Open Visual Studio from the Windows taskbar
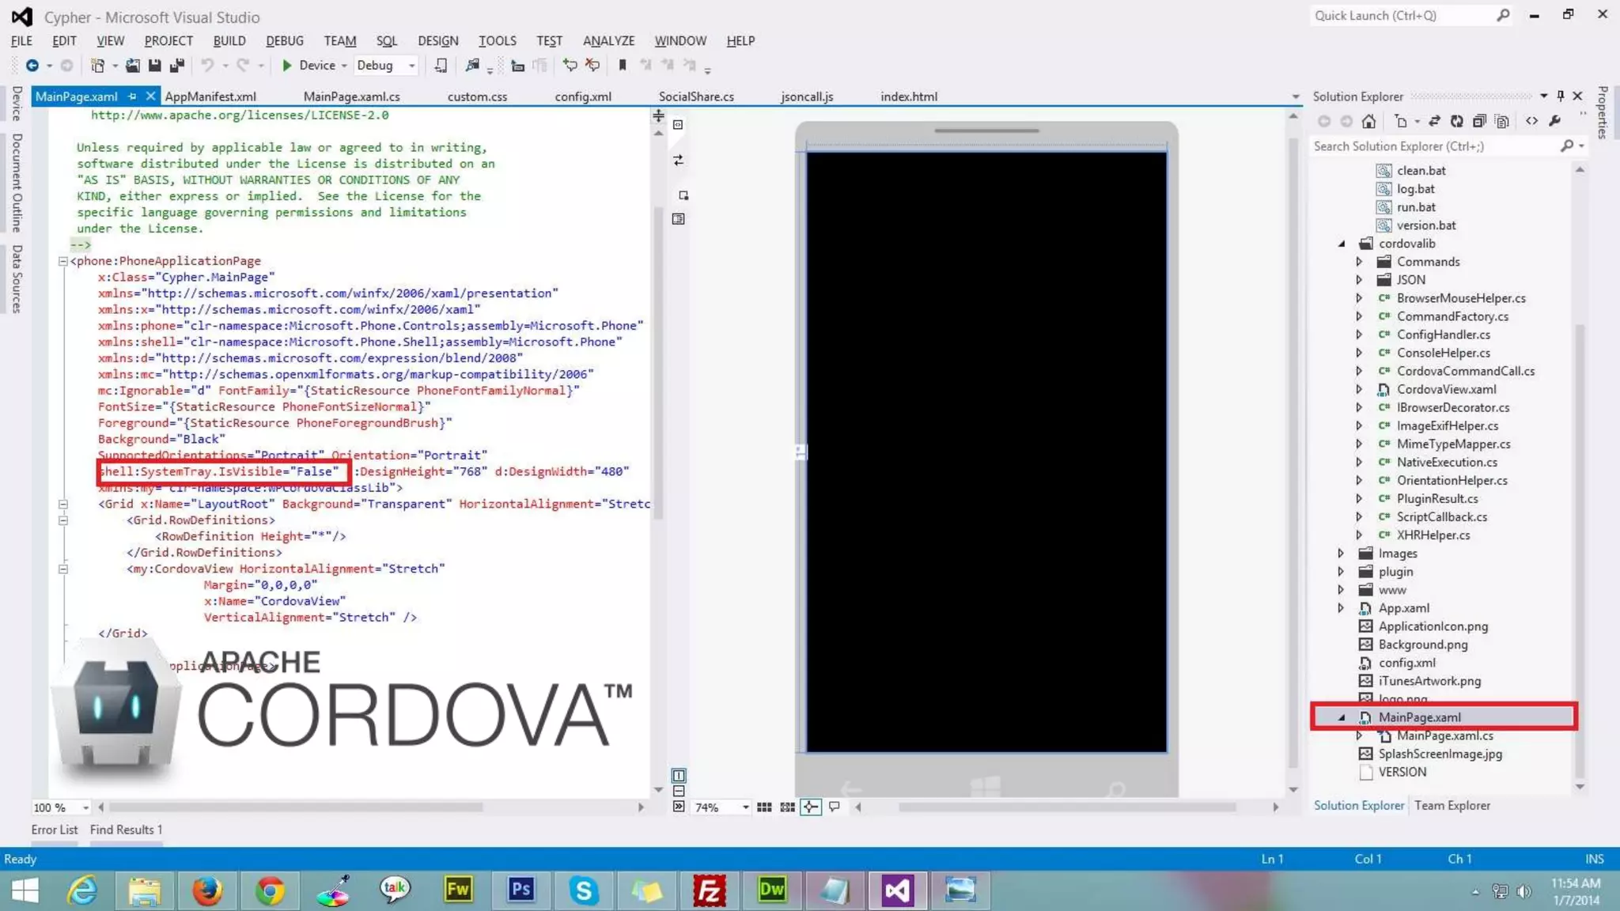The width and height of the screenshot is (1620, 911). point(898,890)
